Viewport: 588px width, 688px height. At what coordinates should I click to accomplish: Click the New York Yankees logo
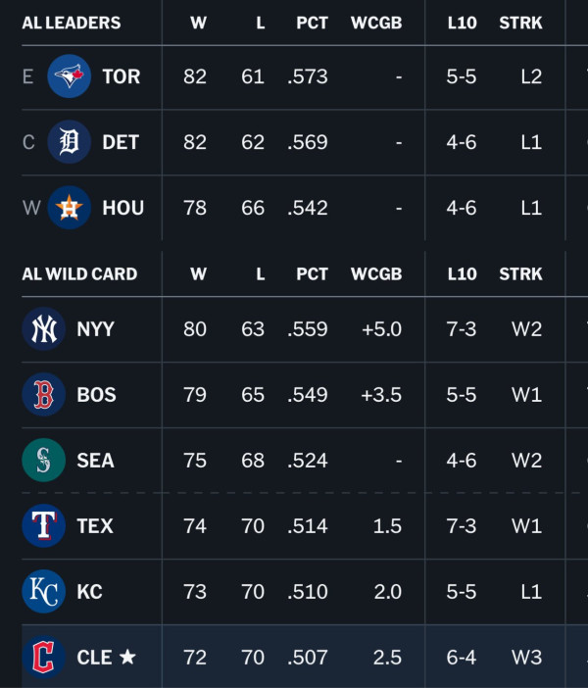click(x=44, y=328)
